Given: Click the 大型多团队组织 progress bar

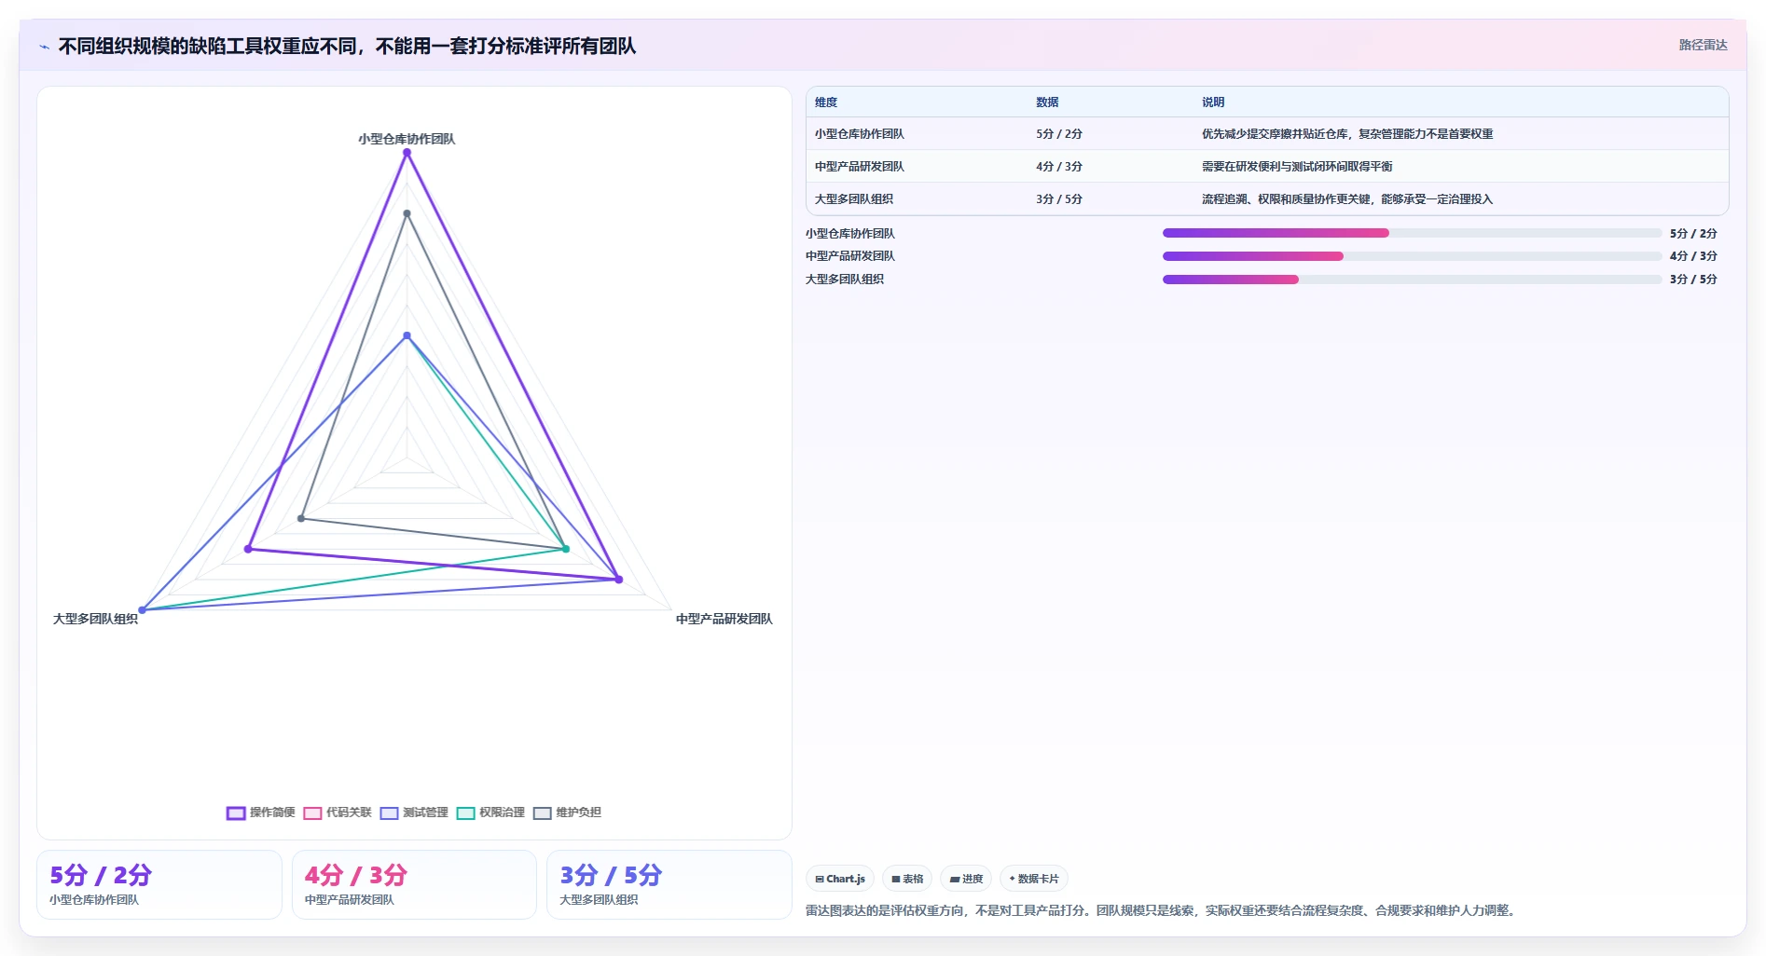Looking at the screenshot, I should (x=1412, y=280).
